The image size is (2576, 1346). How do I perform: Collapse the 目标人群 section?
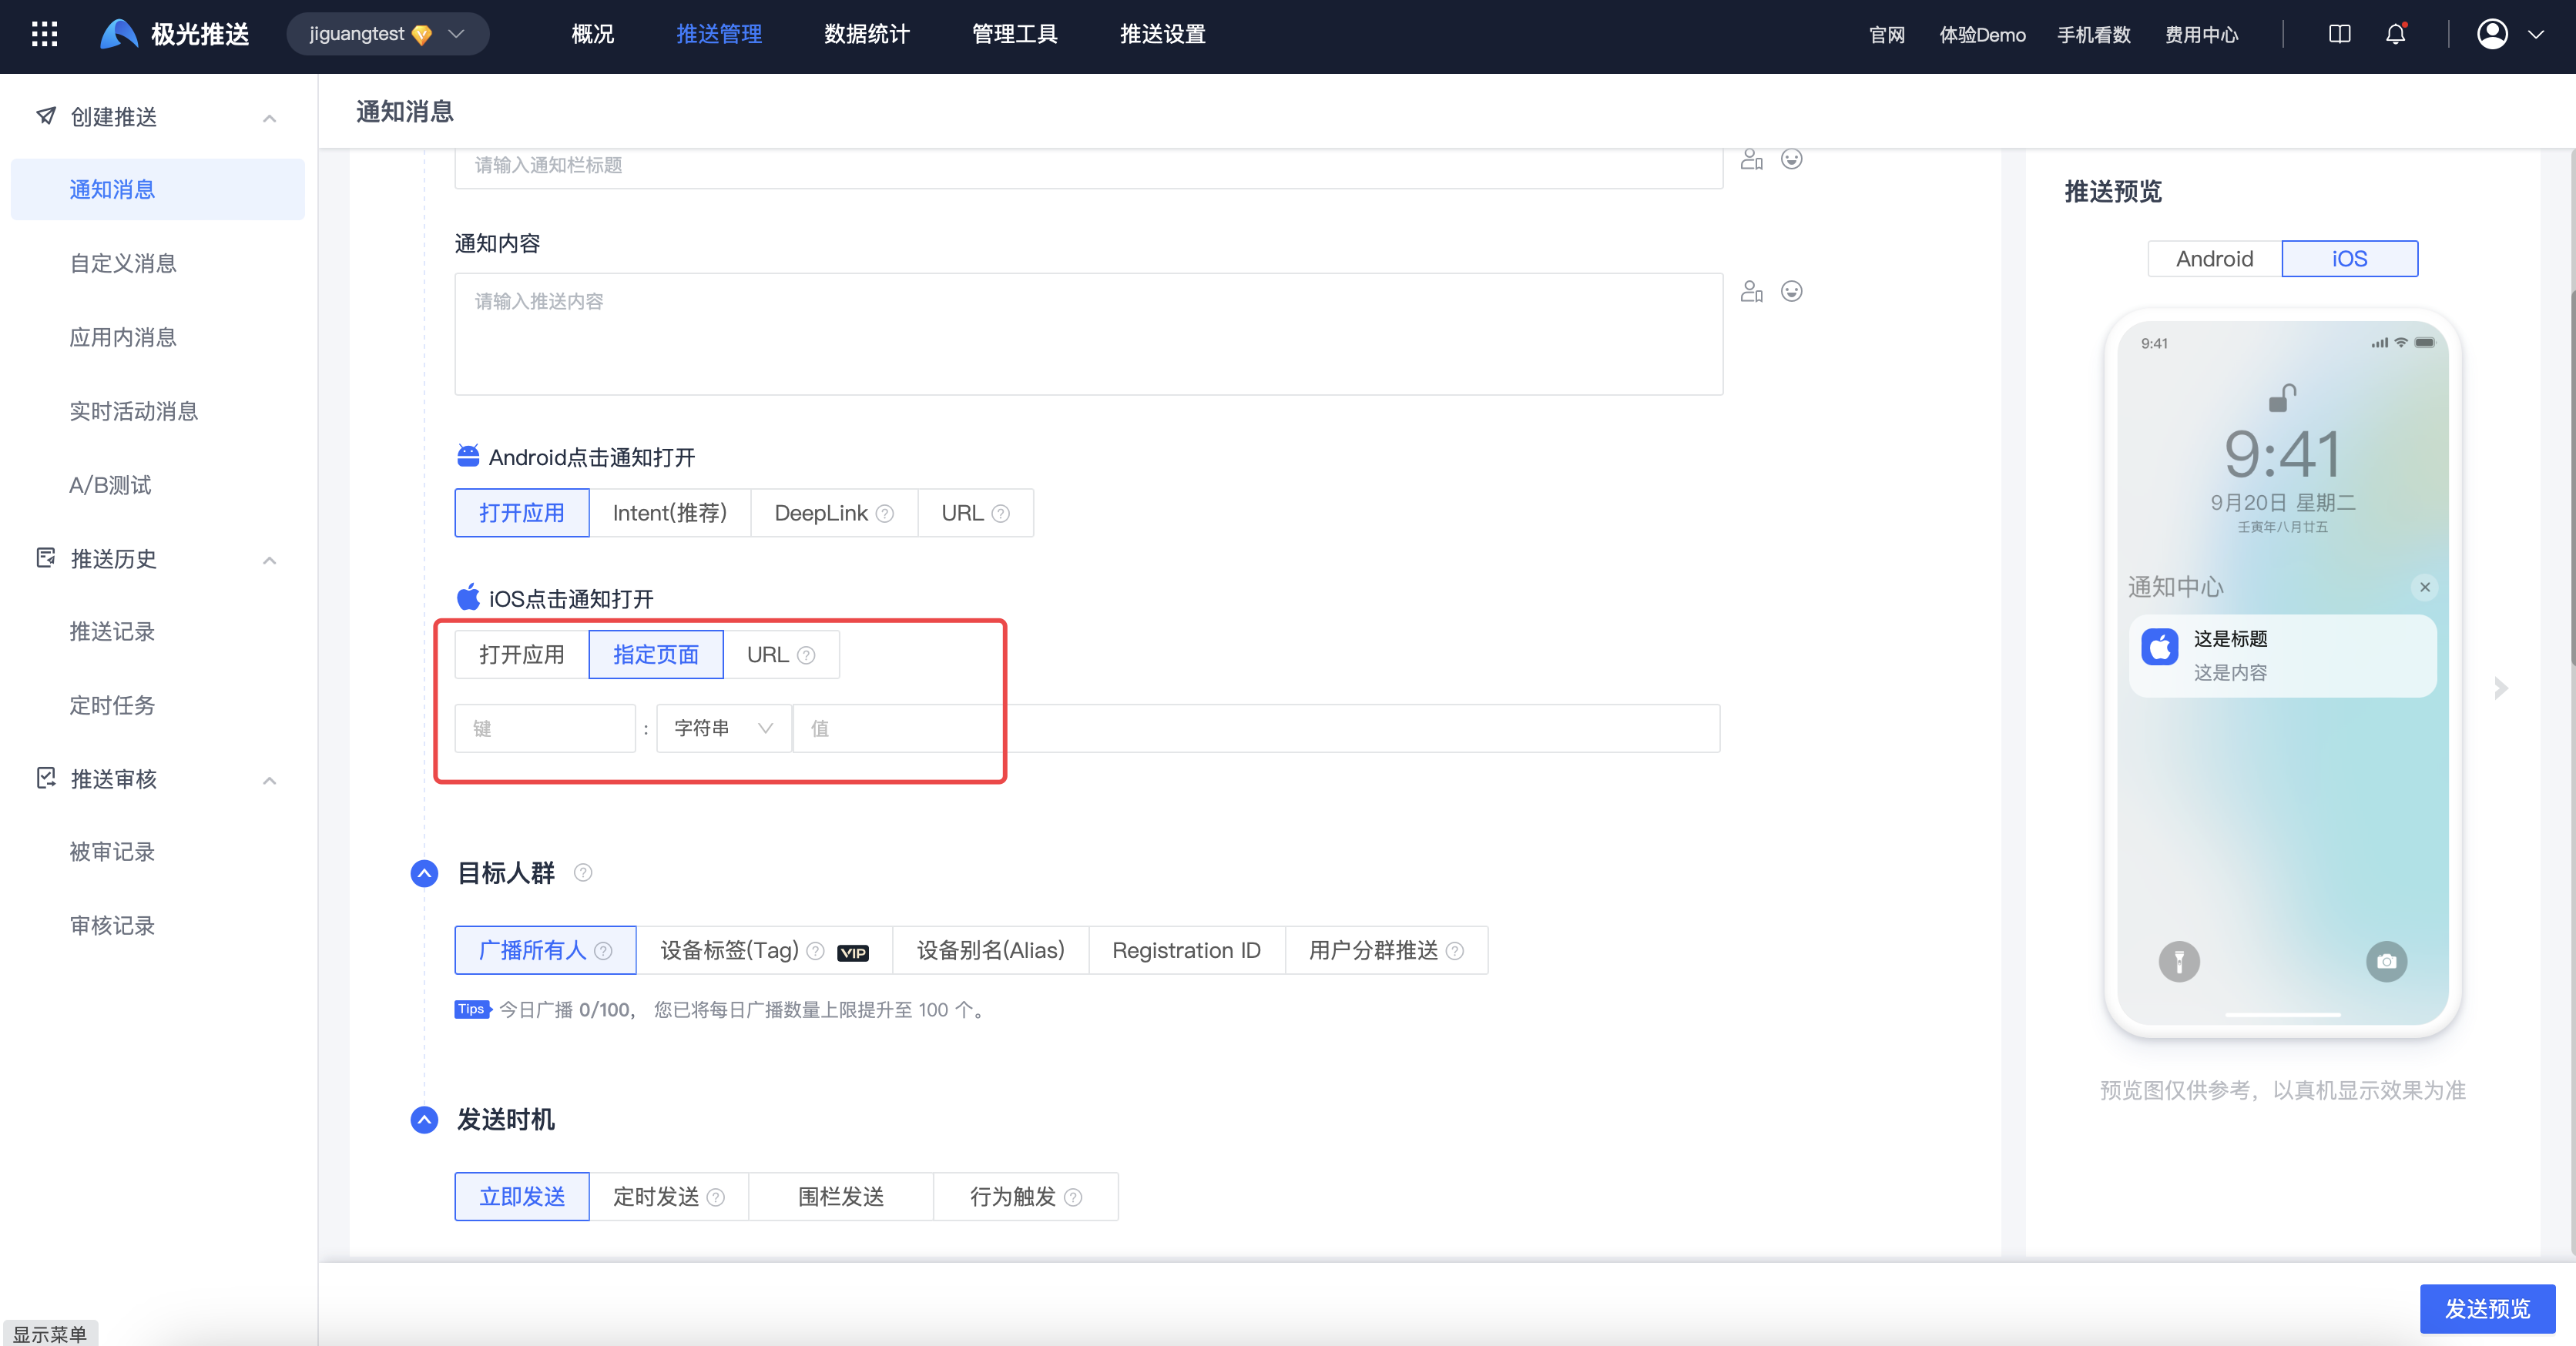[424, 873]
